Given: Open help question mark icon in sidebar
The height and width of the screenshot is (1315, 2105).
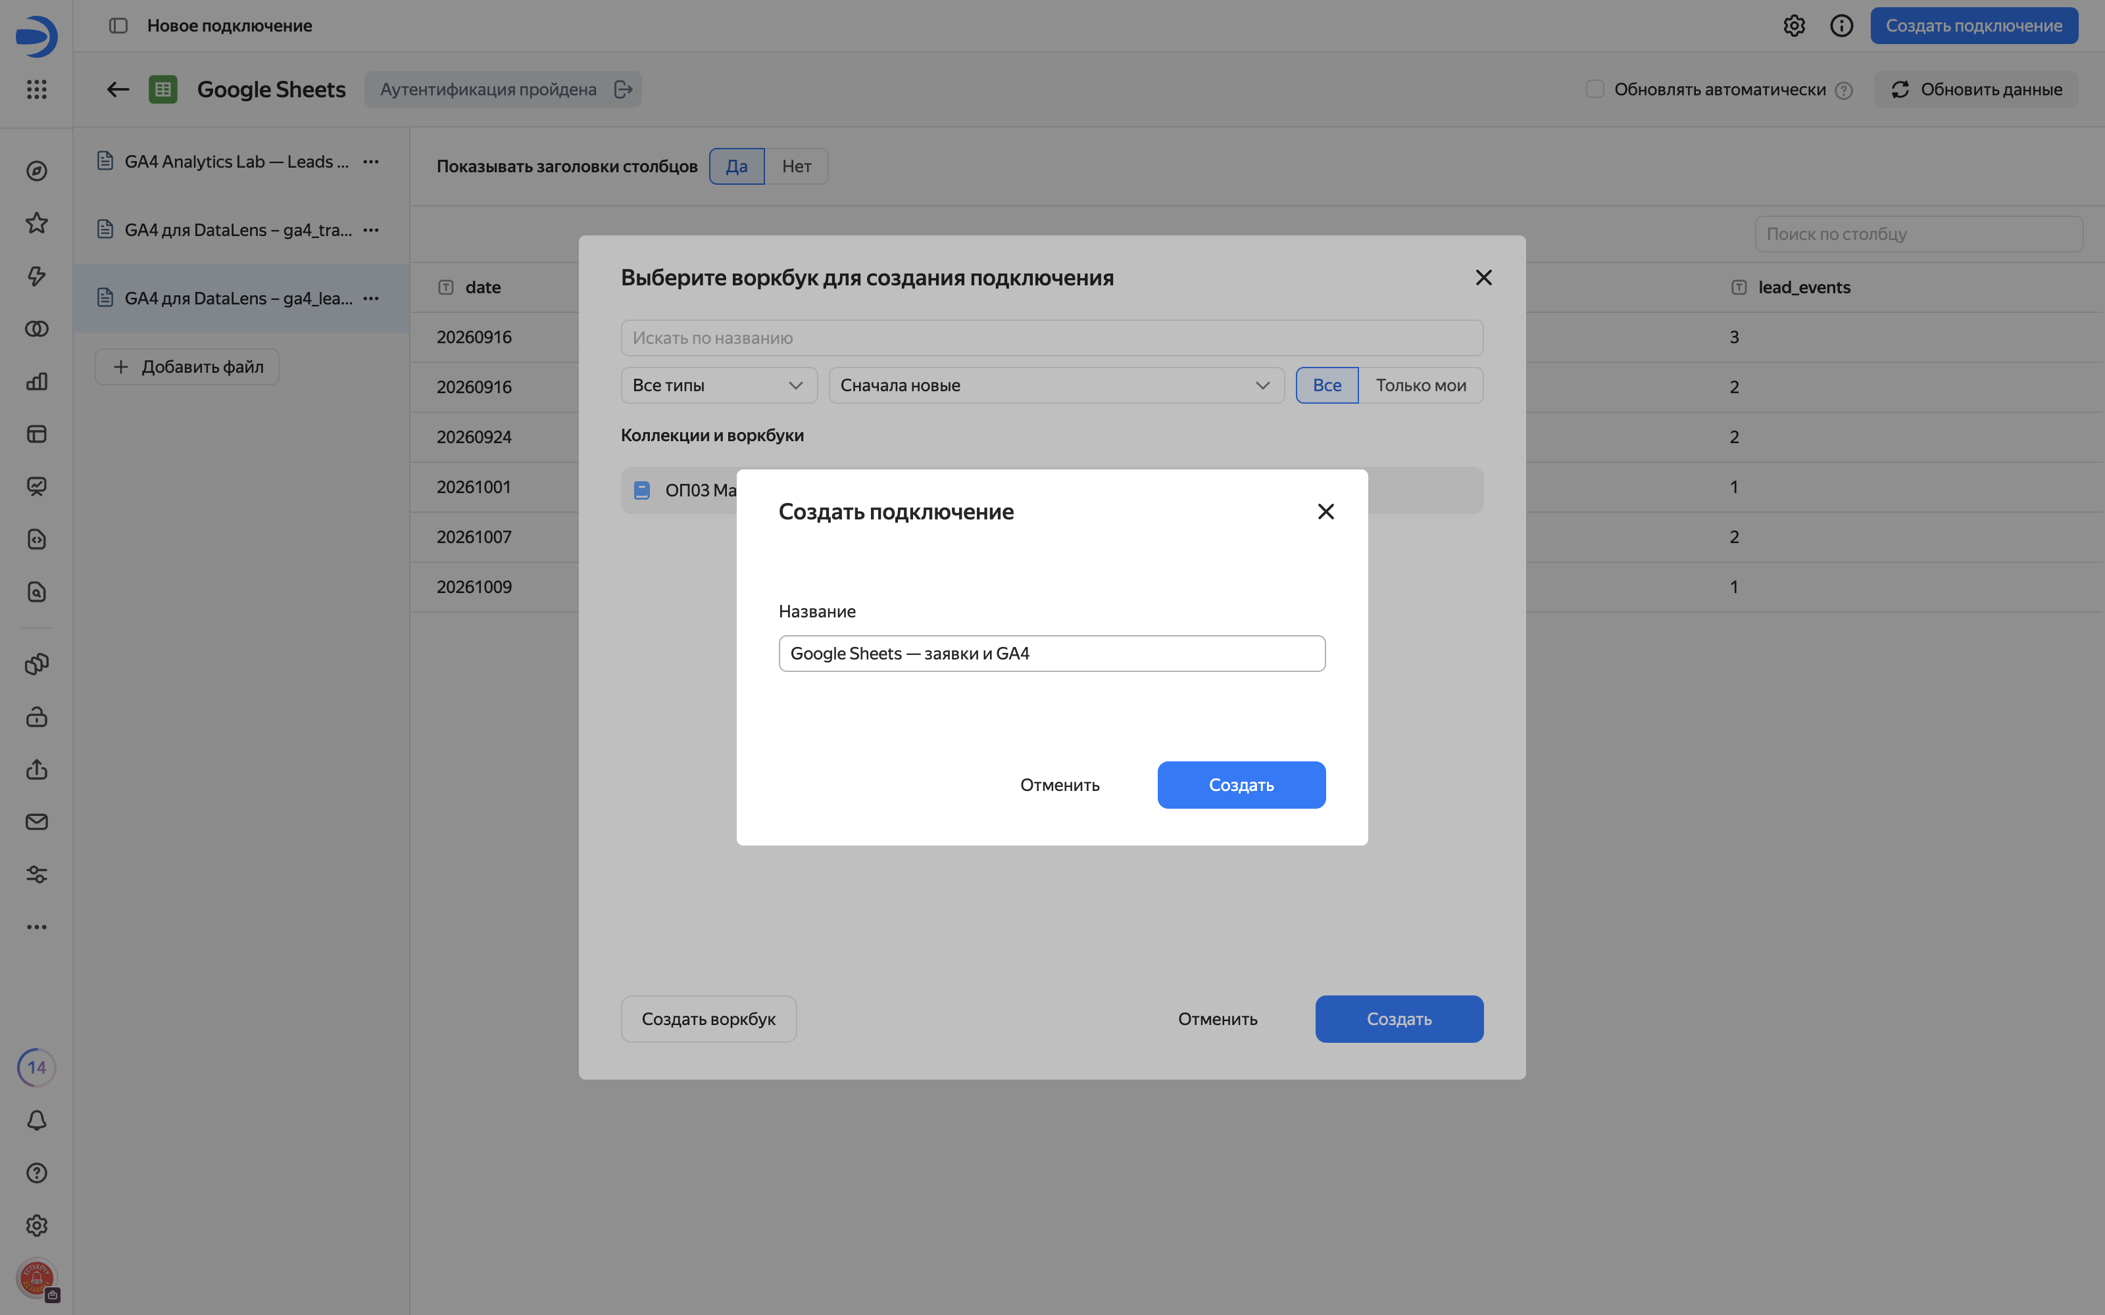Looking at the screenshot, I should [37, 1172].
